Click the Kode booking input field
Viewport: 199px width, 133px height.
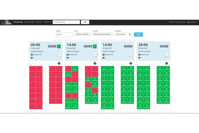66,22
